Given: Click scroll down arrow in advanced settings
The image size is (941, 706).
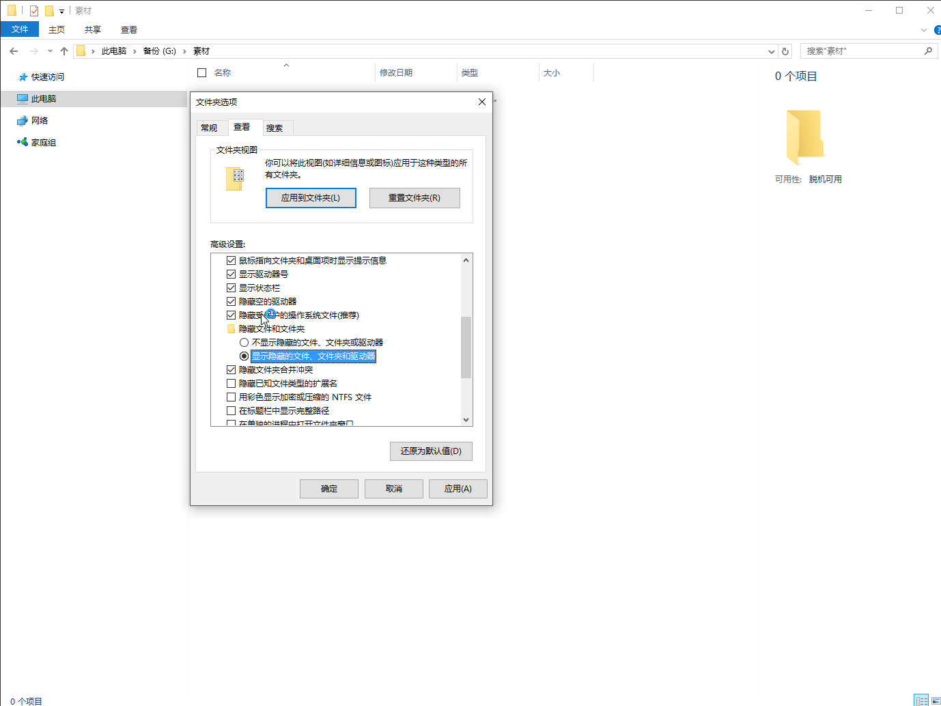Looking at the screenshot, I should [x=466, y=420].
